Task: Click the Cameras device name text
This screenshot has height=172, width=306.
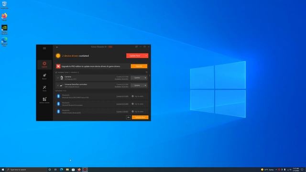Action: [68, 77]
